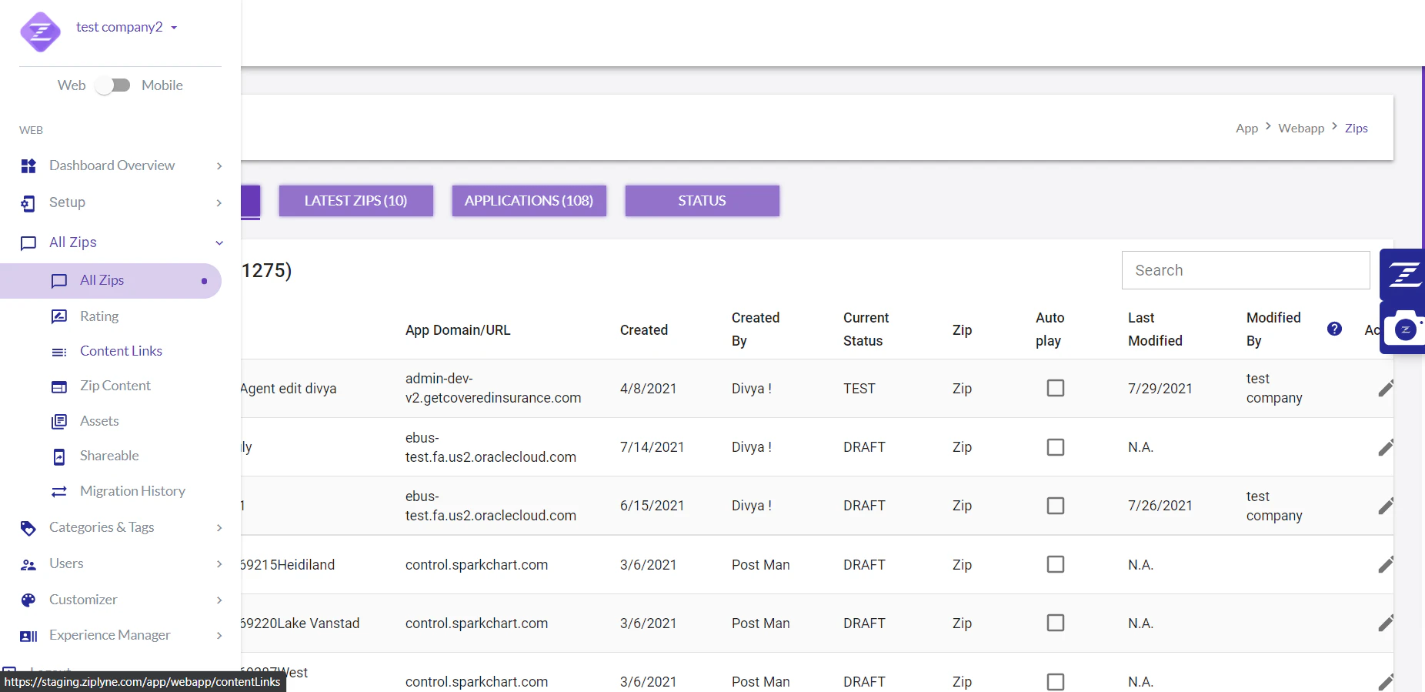Image resolution: width=1425 pixels, height=692 pixels.
Task: Switch to the STATUS tab
Action: [x=702, y=201]
